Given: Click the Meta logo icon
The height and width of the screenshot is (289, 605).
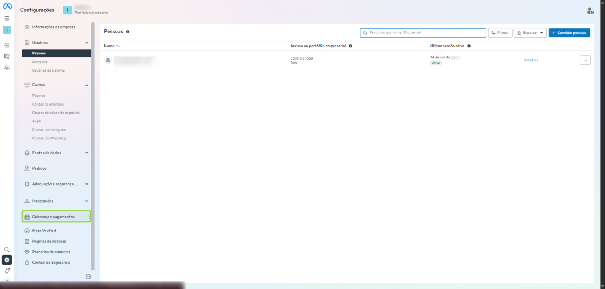Looking at the screenshot, I should pyautogui.click(x=7, y=6).
